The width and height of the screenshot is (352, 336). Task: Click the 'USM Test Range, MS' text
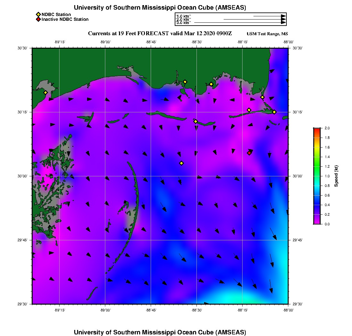(x=267, y=34)
